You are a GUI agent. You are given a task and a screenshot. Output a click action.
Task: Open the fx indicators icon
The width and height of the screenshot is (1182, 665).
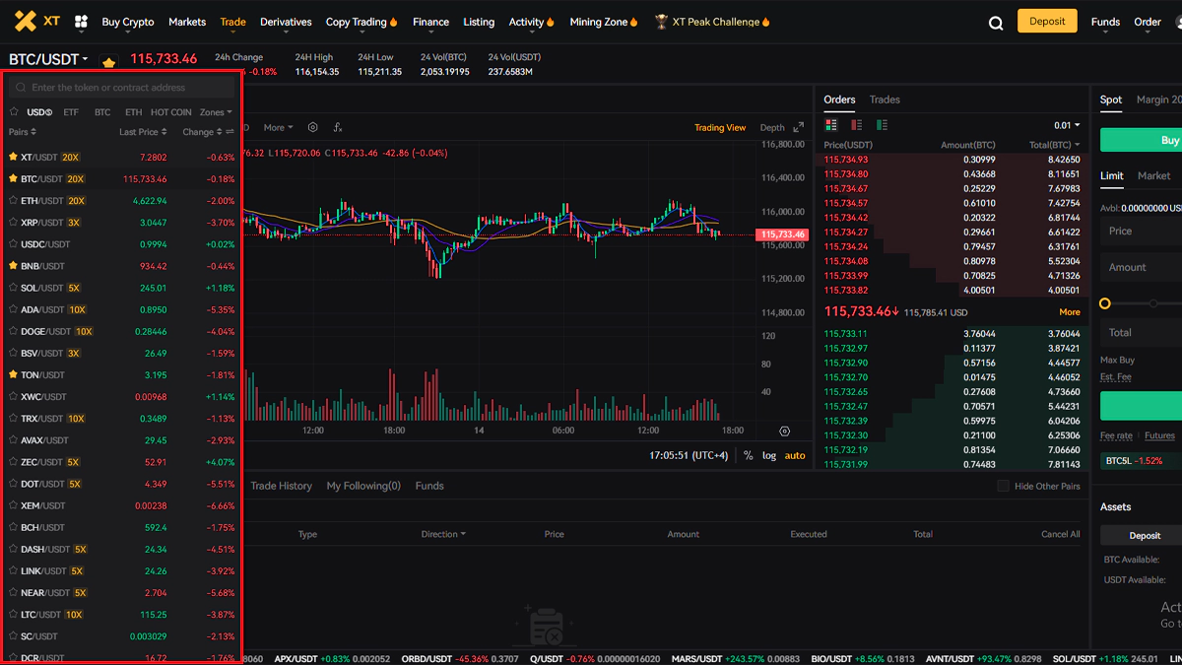click(338, 127)
